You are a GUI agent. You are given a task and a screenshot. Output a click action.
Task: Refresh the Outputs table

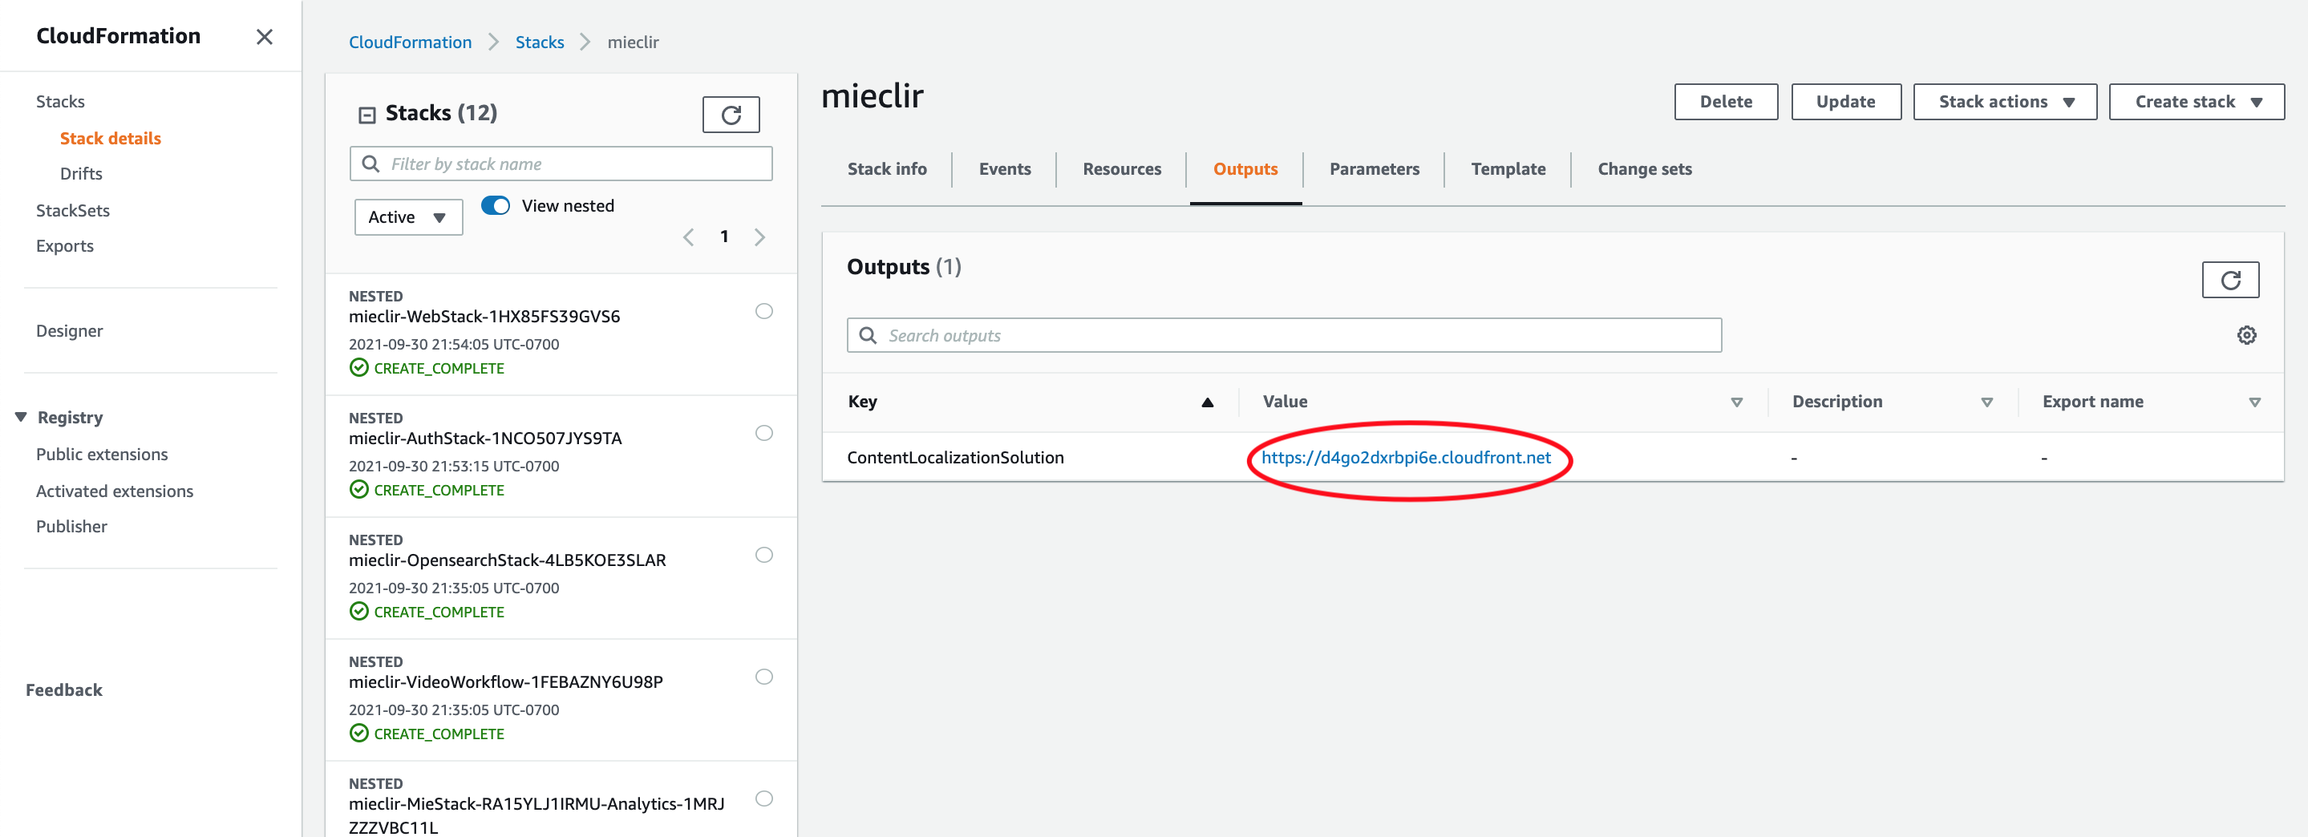2229,281
